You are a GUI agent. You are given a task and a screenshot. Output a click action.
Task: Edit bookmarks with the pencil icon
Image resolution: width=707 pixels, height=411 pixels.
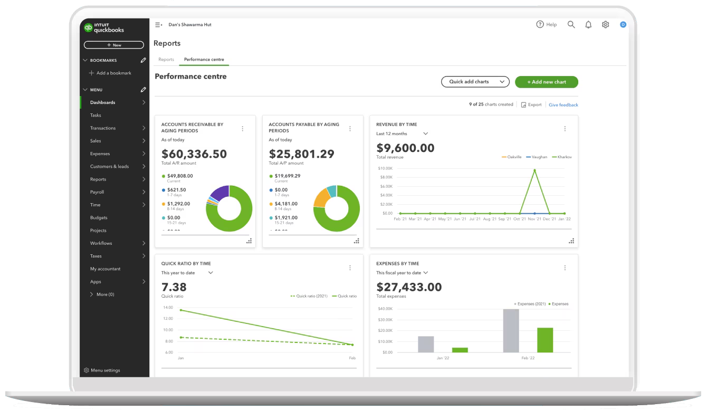point(143,60)
